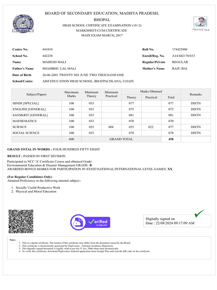217x290 pixels.
Task: Click the Board of Secondary Education emblem logo
Action: click(23, 24)
